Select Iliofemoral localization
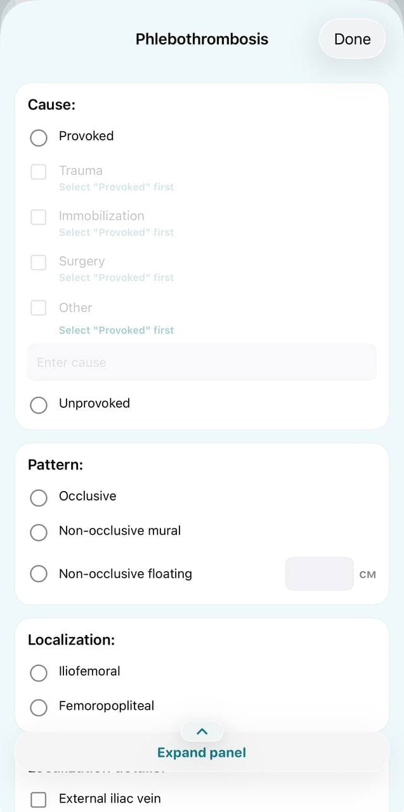 [39, 673]
